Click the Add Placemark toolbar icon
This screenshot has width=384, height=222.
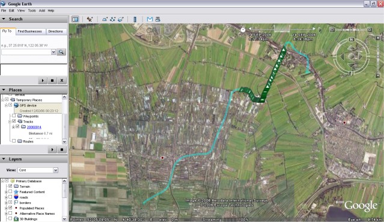90,19
